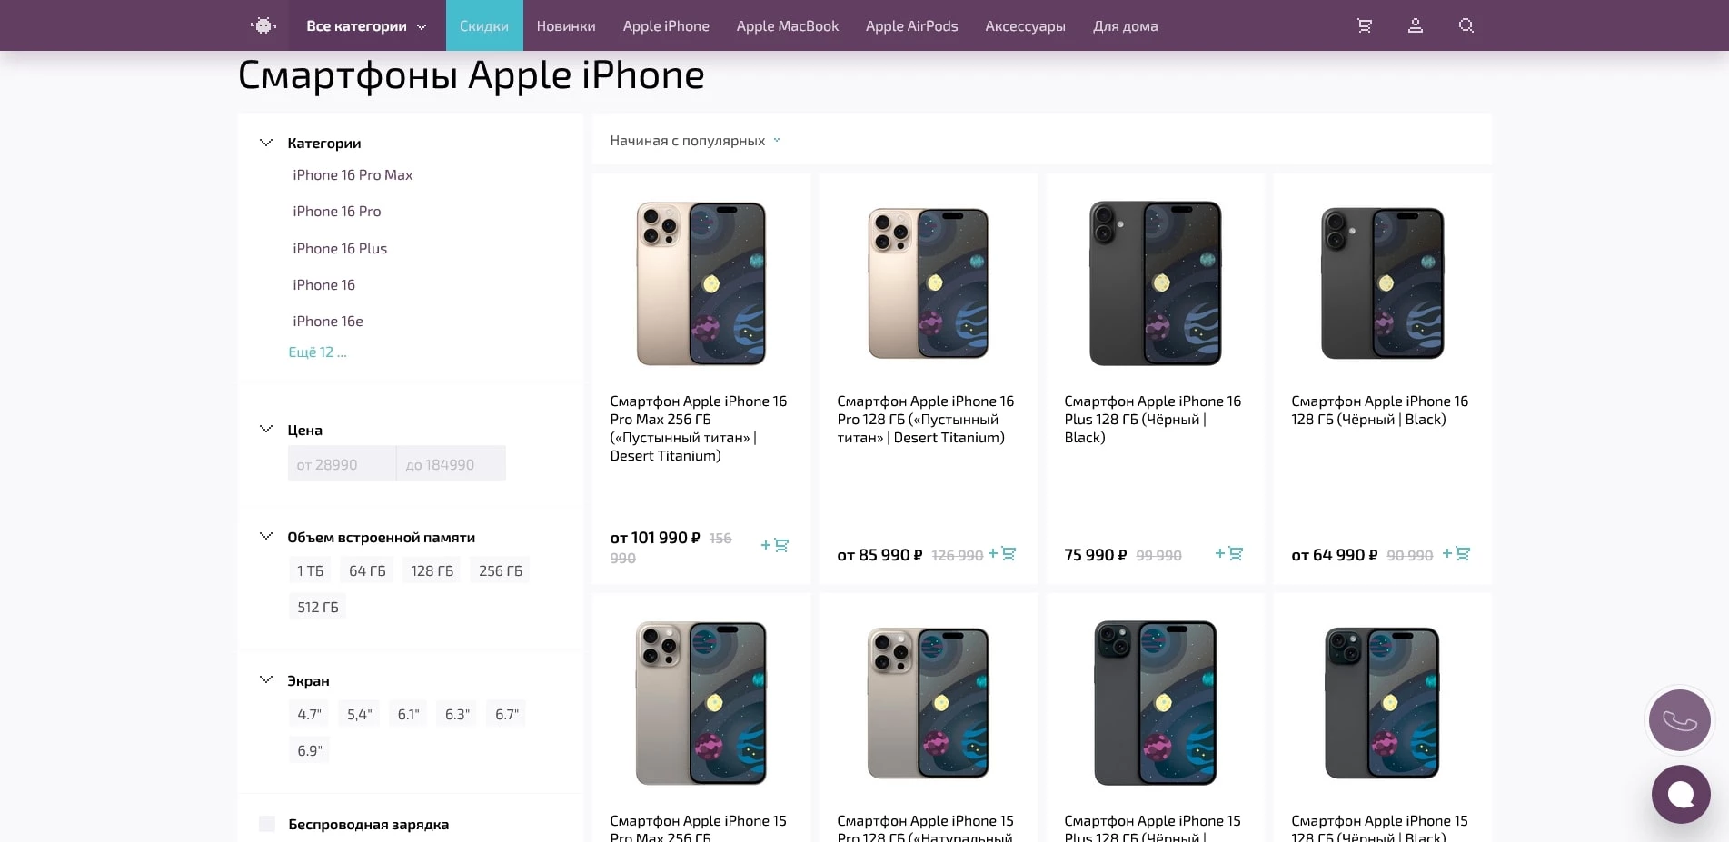
Task: Click the minimum price от 28990 field
Action: [x=342, y=464]
